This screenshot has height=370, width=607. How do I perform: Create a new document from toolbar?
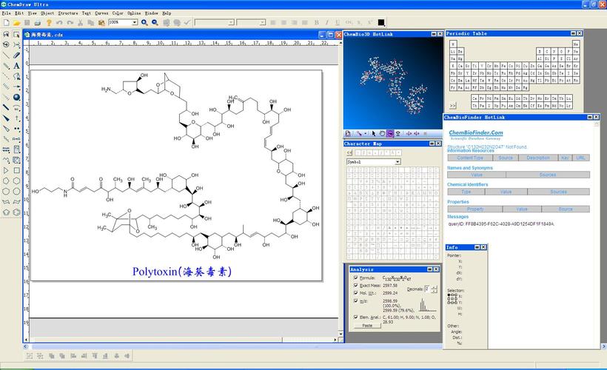[6, 23]
